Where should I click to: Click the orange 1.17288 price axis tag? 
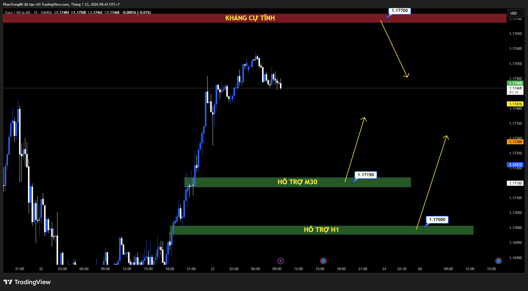point(515,142)
